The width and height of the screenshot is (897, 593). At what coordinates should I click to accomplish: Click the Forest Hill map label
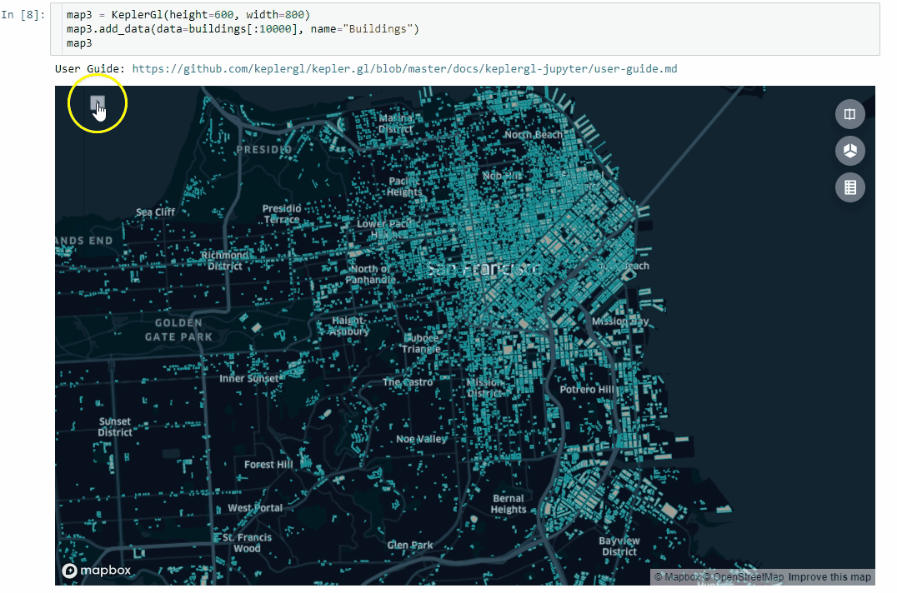pos(268,465)
